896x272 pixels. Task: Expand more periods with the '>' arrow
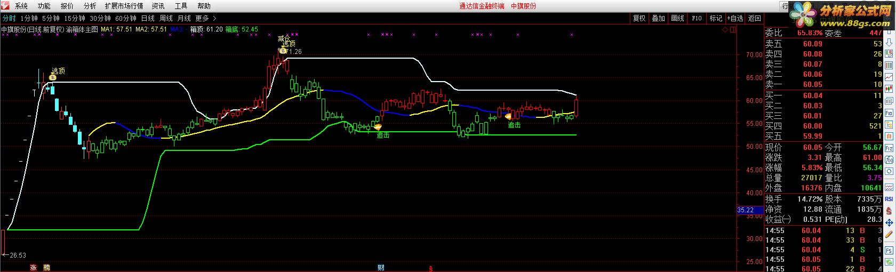click(214, 18)
